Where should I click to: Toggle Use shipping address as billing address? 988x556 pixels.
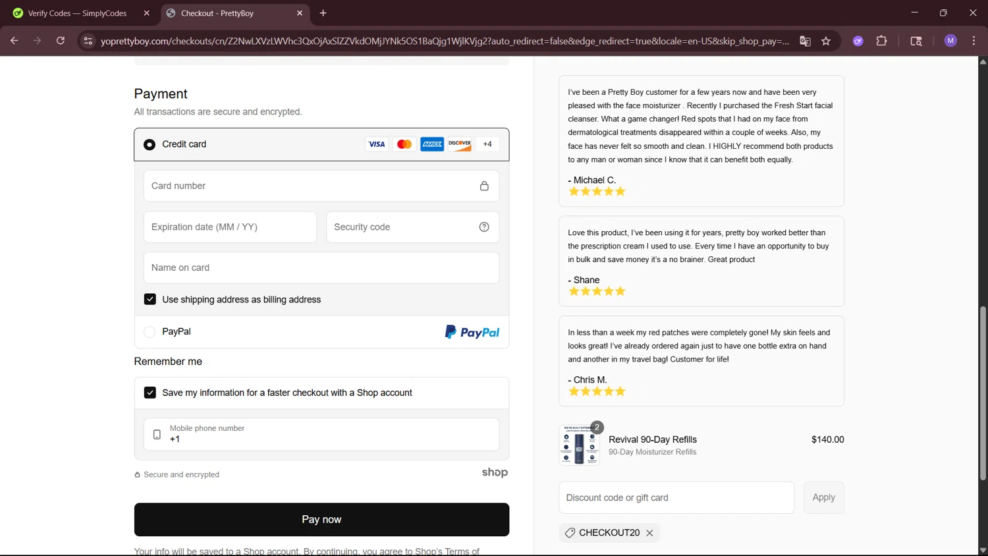pos(150,299)
